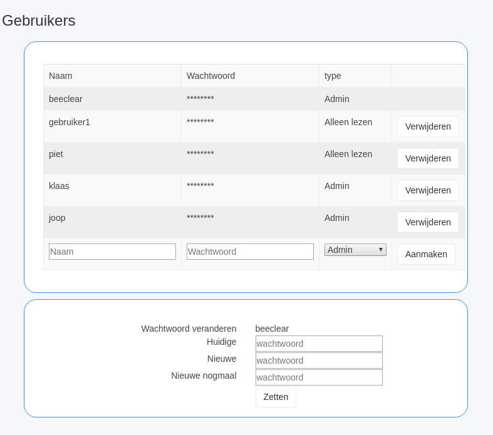Click the Aanmaken button
The height and width of the screenshot is (435, 493).
[x=426, y=254]
